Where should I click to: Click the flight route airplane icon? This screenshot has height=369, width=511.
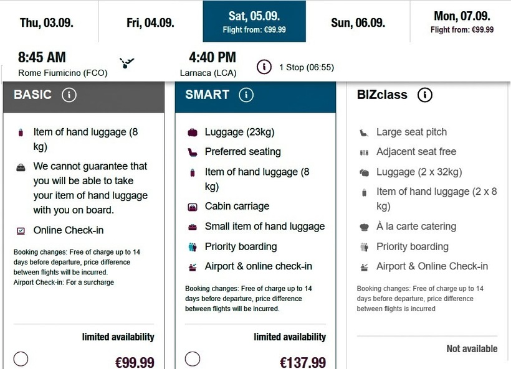(127, 63)
